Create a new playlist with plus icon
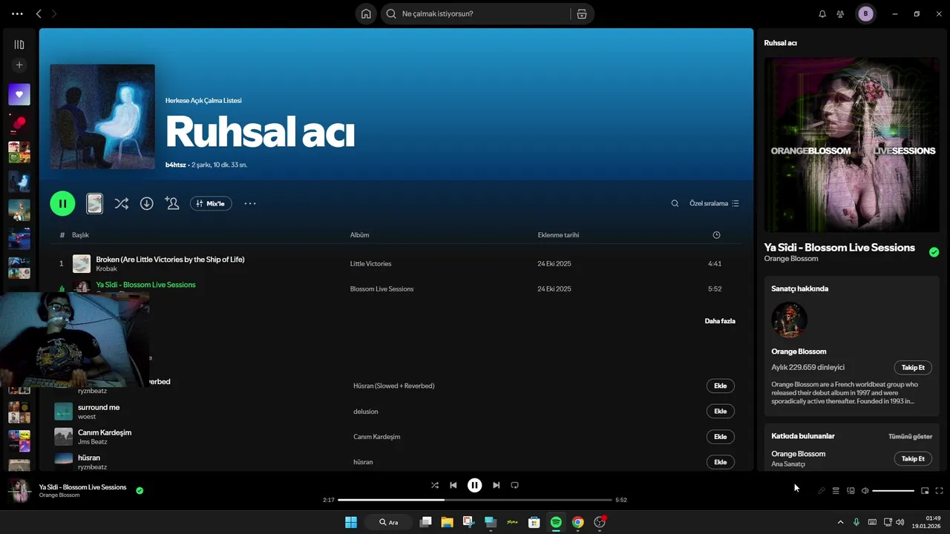The width and height of the screenshot is (950, 534). [19, 65]
